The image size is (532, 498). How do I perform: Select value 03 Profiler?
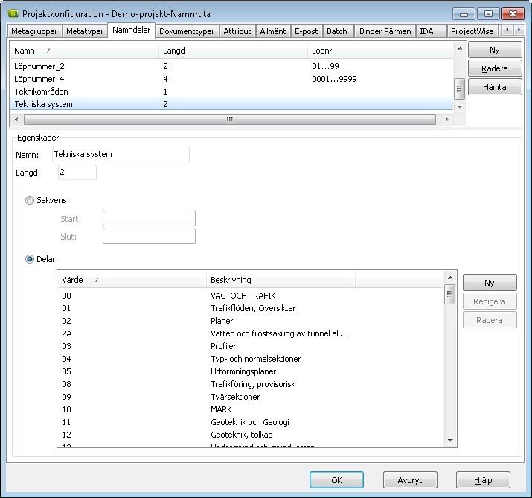tap(251, 346)
